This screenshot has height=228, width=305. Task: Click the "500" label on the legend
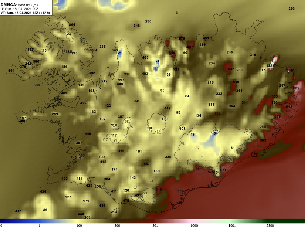point(117,226)
